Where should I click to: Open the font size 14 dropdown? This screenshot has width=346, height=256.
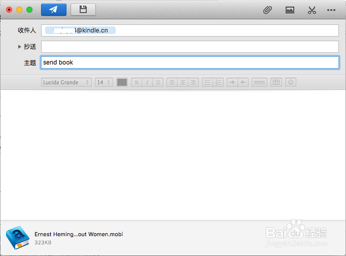click(104, 82)
